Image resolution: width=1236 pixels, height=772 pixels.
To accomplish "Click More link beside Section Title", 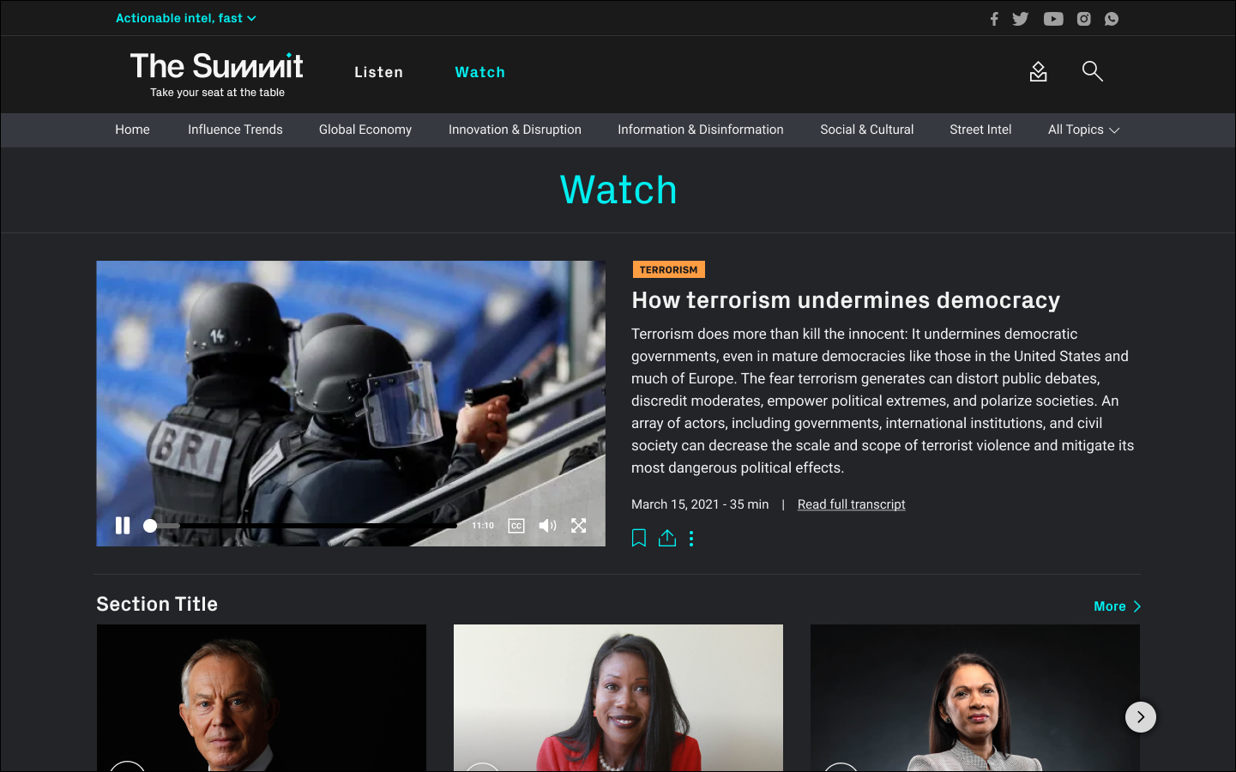I will [x=1117, y=606].
